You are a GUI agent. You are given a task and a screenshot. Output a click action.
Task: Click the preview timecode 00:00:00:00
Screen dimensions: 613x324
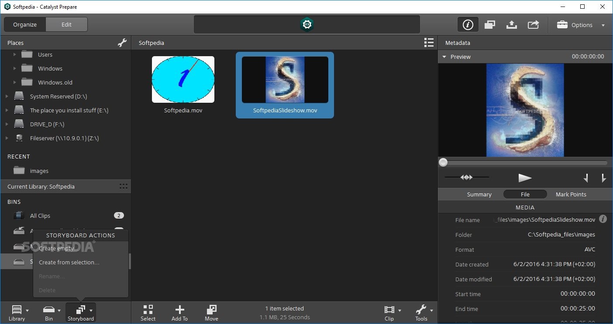(x=588, y=57)
